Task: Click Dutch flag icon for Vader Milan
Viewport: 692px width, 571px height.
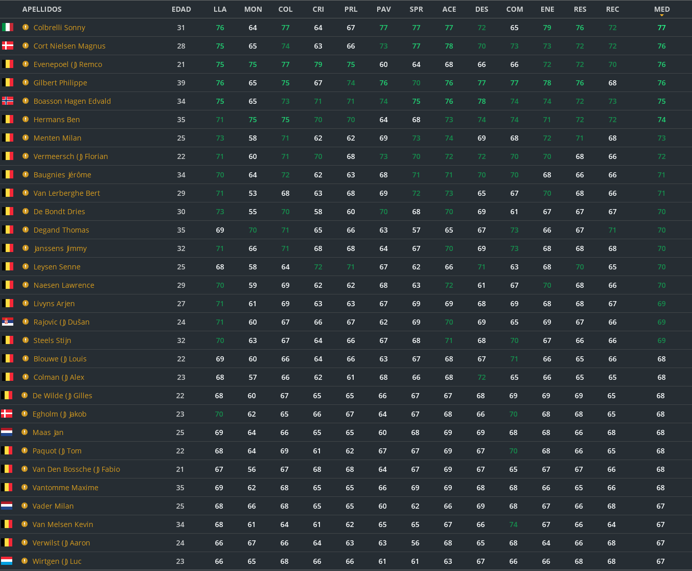Action: tap(7, 506)
